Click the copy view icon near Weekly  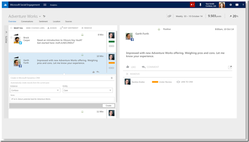coord(169,16)
